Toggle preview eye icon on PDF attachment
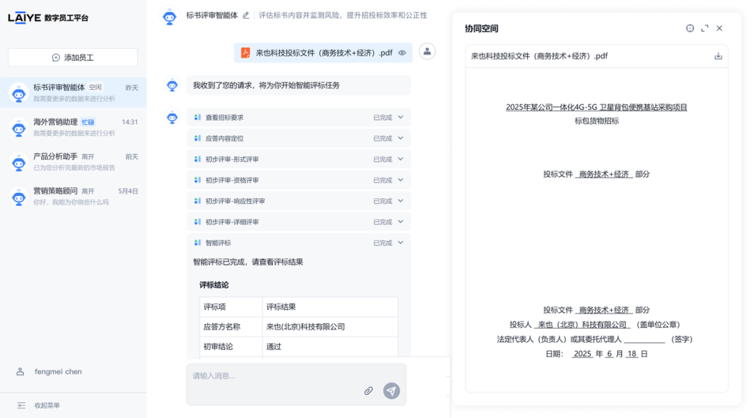This screenshot has height=418, width=754. 402,53
